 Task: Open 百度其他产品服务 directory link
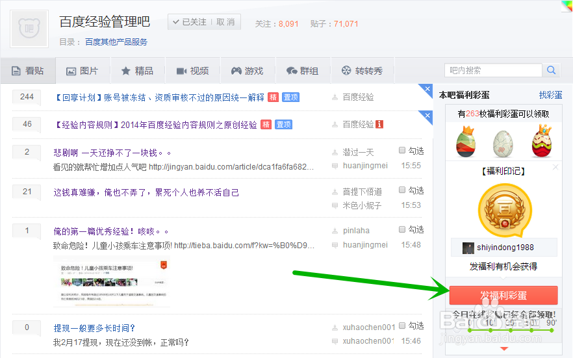pos(116,42)
